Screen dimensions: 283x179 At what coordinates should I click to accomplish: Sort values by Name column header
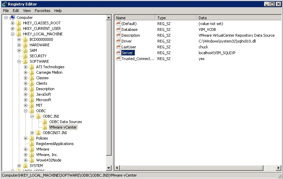point(135,18)
